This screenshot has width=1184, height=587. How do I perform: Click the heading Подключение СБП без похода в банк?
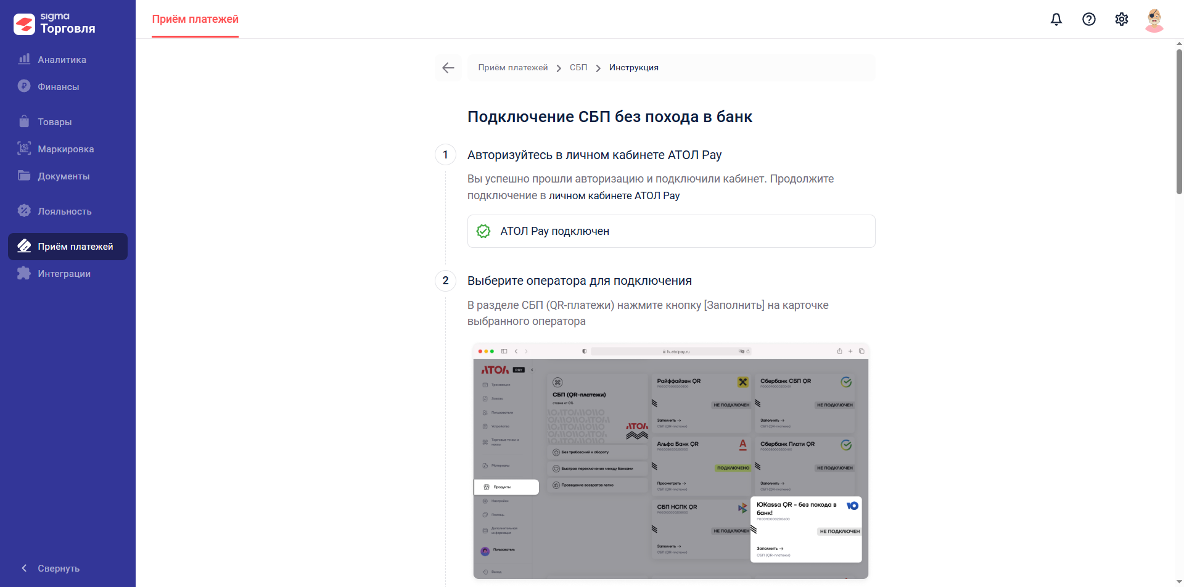coord(610,117)
